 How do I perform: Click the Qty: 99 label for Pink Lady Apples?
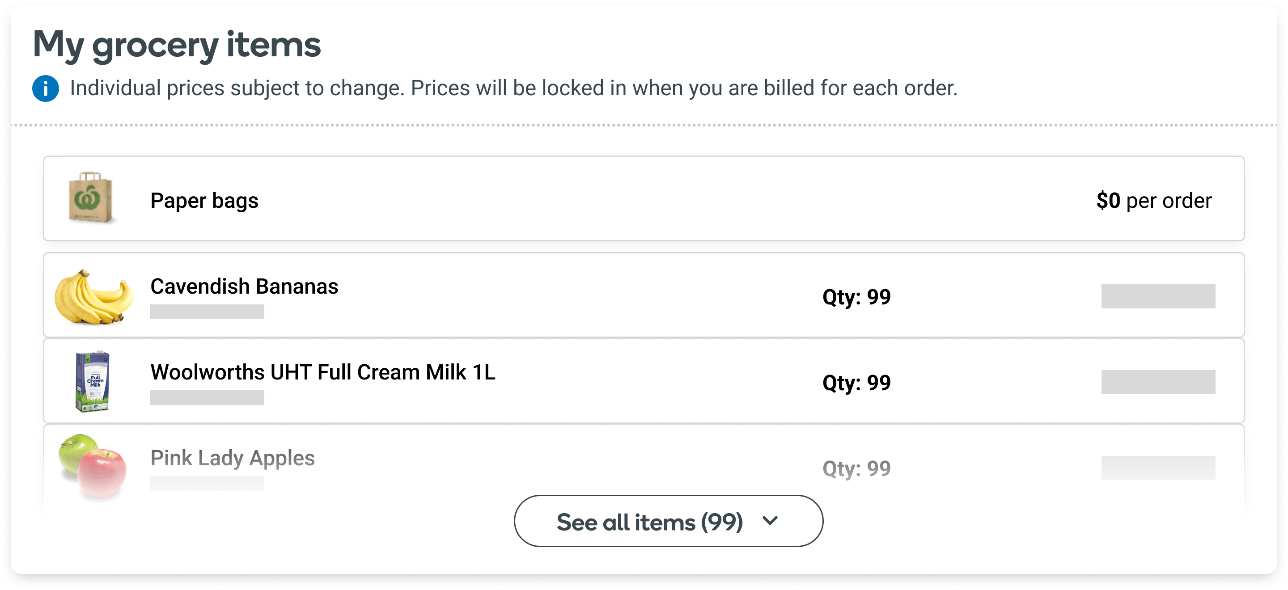856,468
